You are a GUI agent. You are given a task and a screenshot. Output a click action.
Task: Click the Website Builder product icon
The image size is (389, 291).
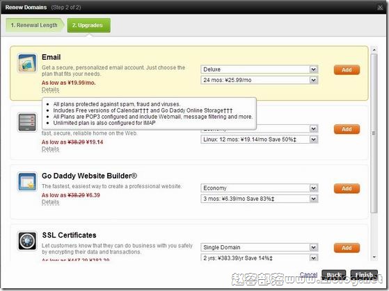coord(27,181)
